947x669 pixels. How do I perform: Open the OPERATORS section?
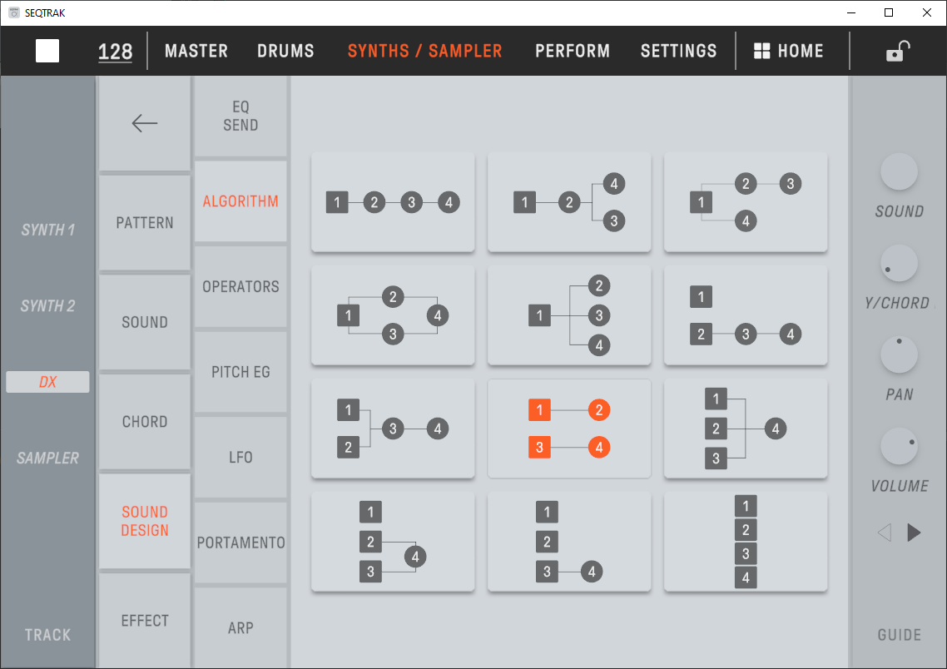pyautogui.click(x=240, y=286)
